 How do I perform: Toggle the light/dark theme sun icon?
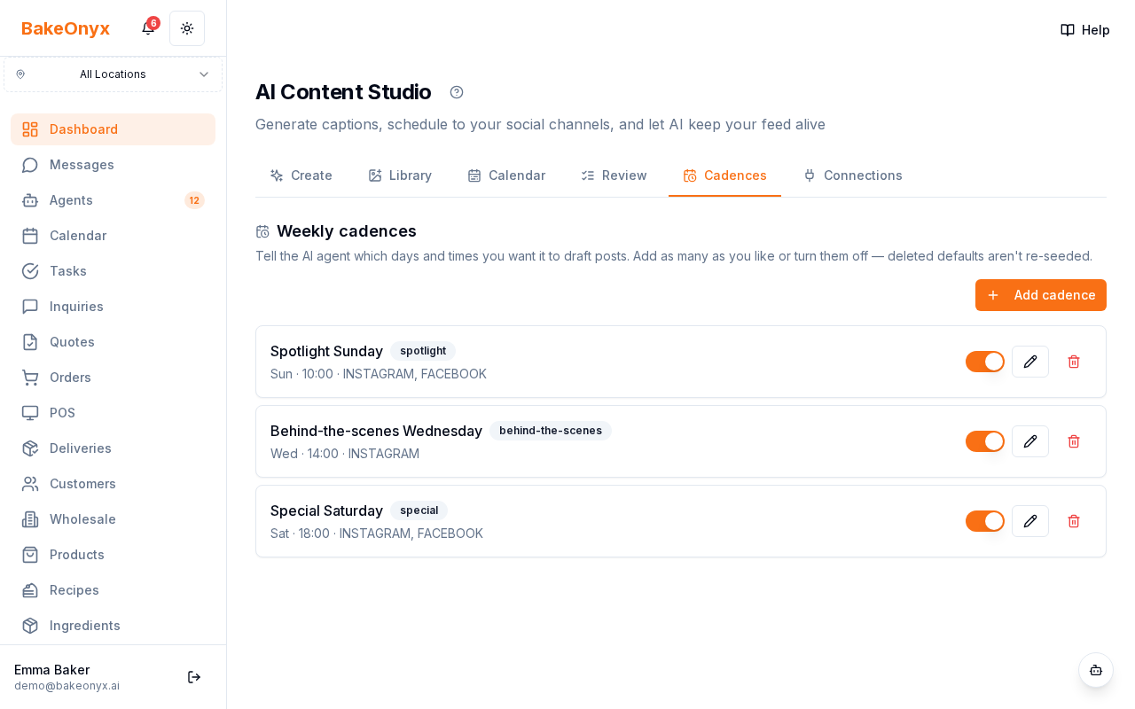(186, 28)
